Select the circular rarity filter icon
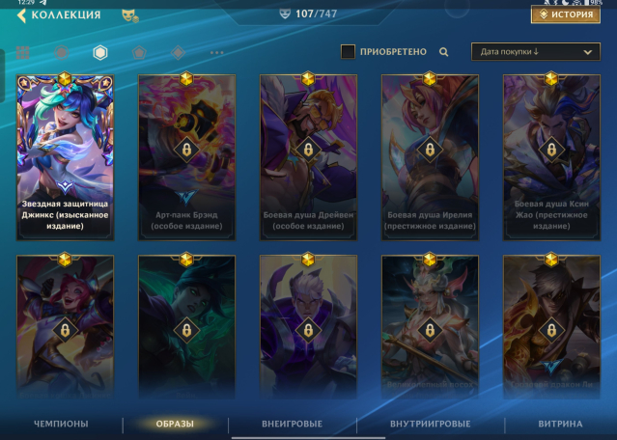The image size is (617, 440). click(62, 52)
